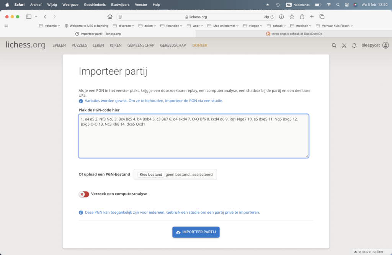Expand the vliegen bookmarks folder

253,26
